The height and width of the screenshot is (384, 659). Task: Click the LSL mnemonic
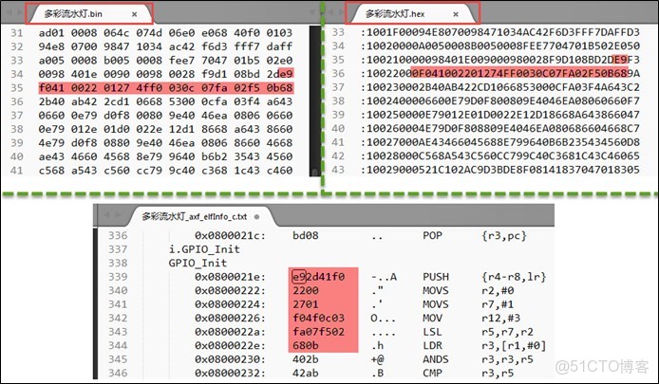pyautogui.click(x=432, y=332)
